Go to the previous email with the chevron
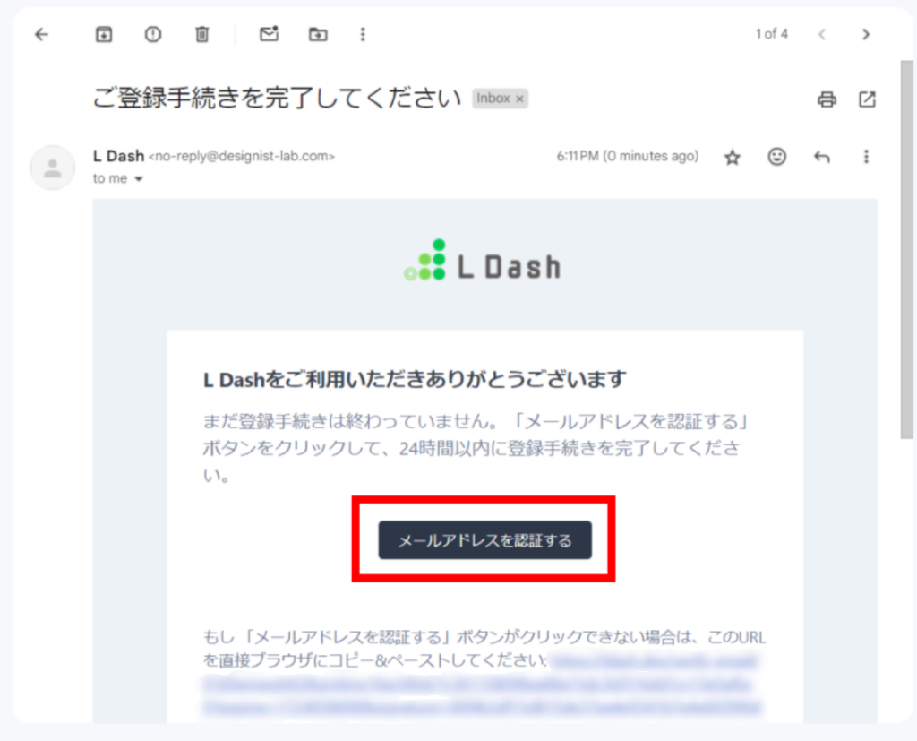This screenshot has width=917, height=741. (822, 35)
